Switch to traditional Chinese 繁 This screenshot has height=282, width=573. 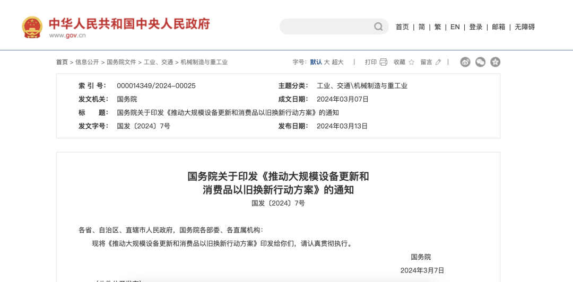coord(437,27)
